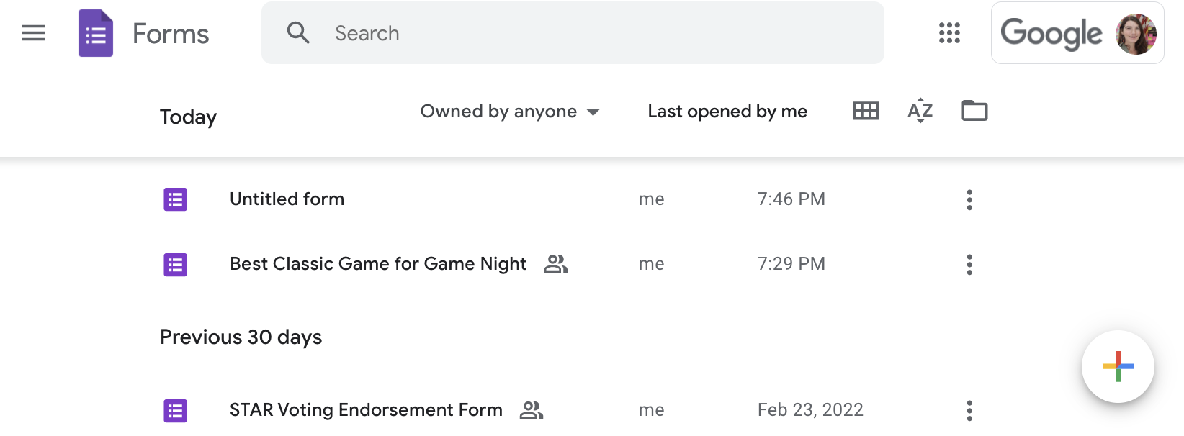1184x436 pixels.
Task: Click the shared icon beside STAR Voting form
Action: coord(532,410)
